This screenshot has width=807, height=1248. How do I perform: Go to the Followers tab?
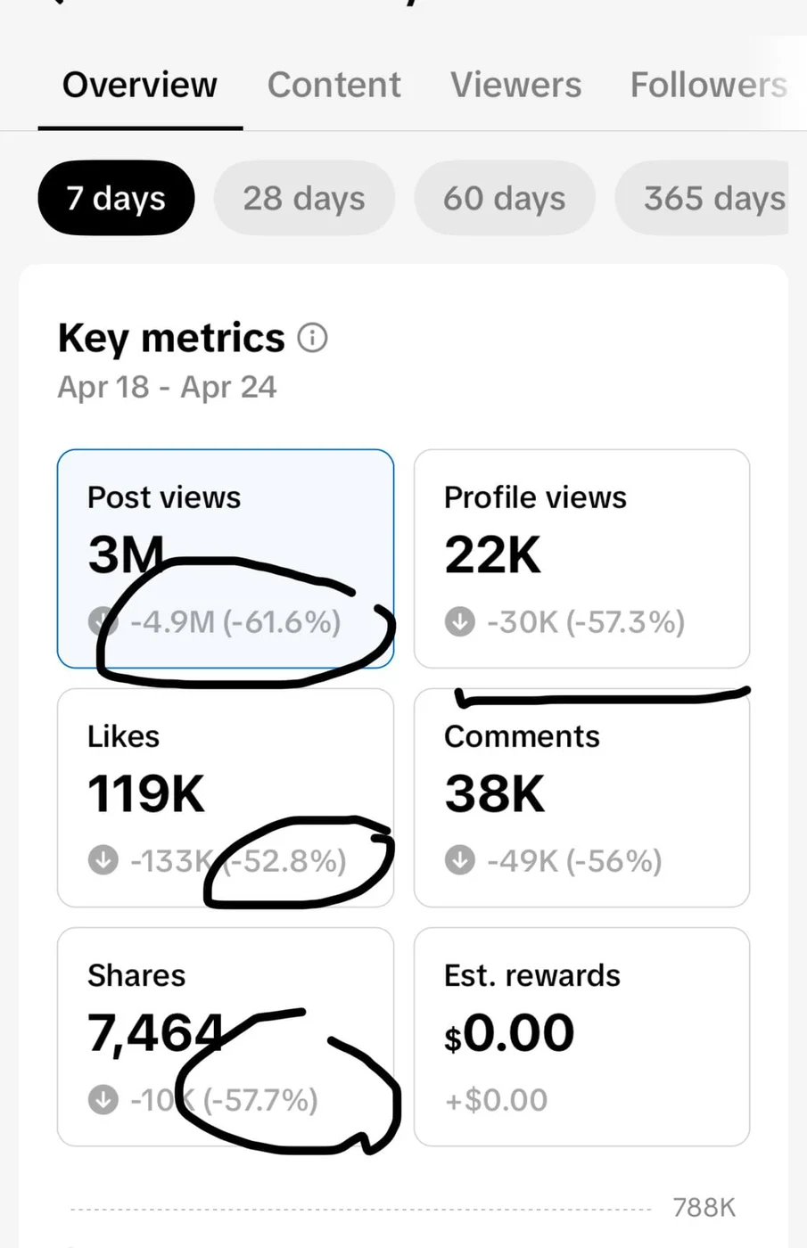point(709,85)
